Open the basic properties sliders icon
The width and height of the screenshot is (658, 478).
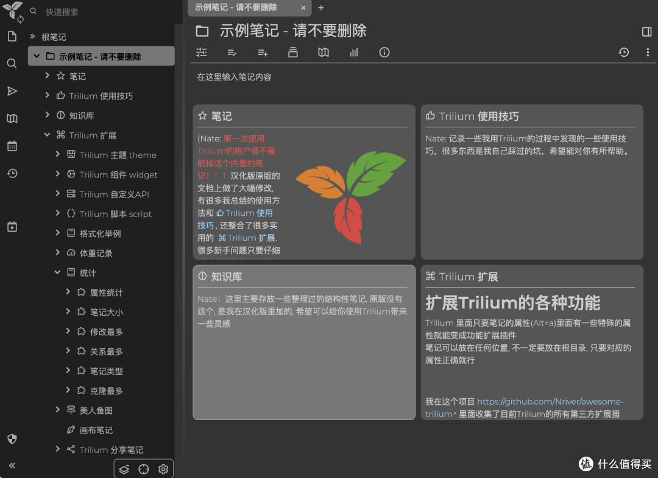pos(202,52)
